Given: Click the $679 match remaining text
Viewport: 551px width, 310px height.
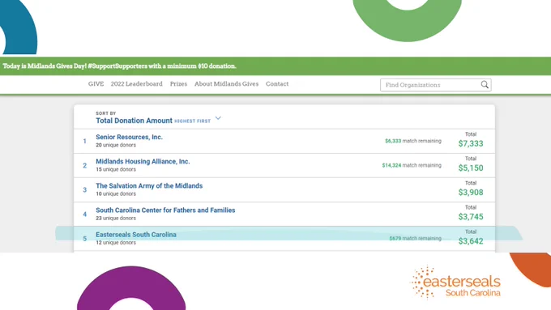Looking at the screenshot, I should pos(416,239).
